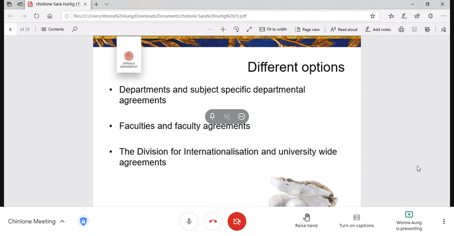Hang up the call with red phone button
454x236 pixels.
[213, 222]
